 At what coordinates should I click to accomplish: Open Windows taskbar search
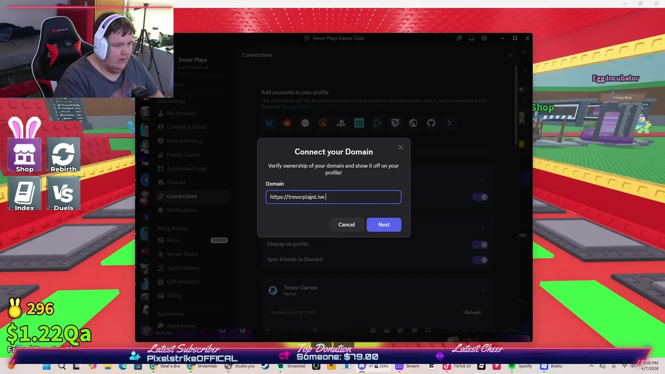click(62, 366)
